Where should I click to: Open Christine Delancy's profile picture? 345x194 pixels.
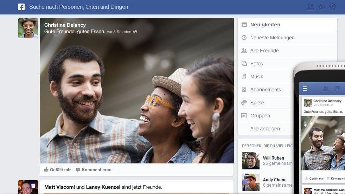click(28, 28)
